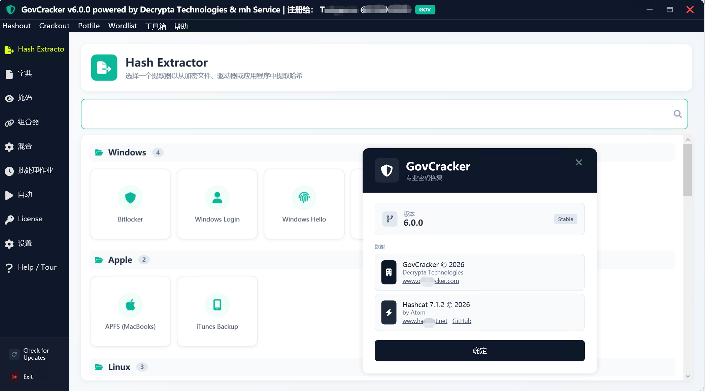705x391 pixels.
Task: Collapse the Apple category folder
Action: [x=99, y=260]
